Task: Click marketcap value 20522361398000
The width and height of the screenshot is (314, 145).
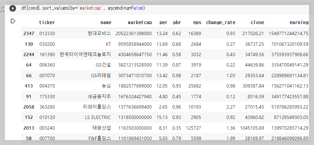Action: click(x=133, y=33)
